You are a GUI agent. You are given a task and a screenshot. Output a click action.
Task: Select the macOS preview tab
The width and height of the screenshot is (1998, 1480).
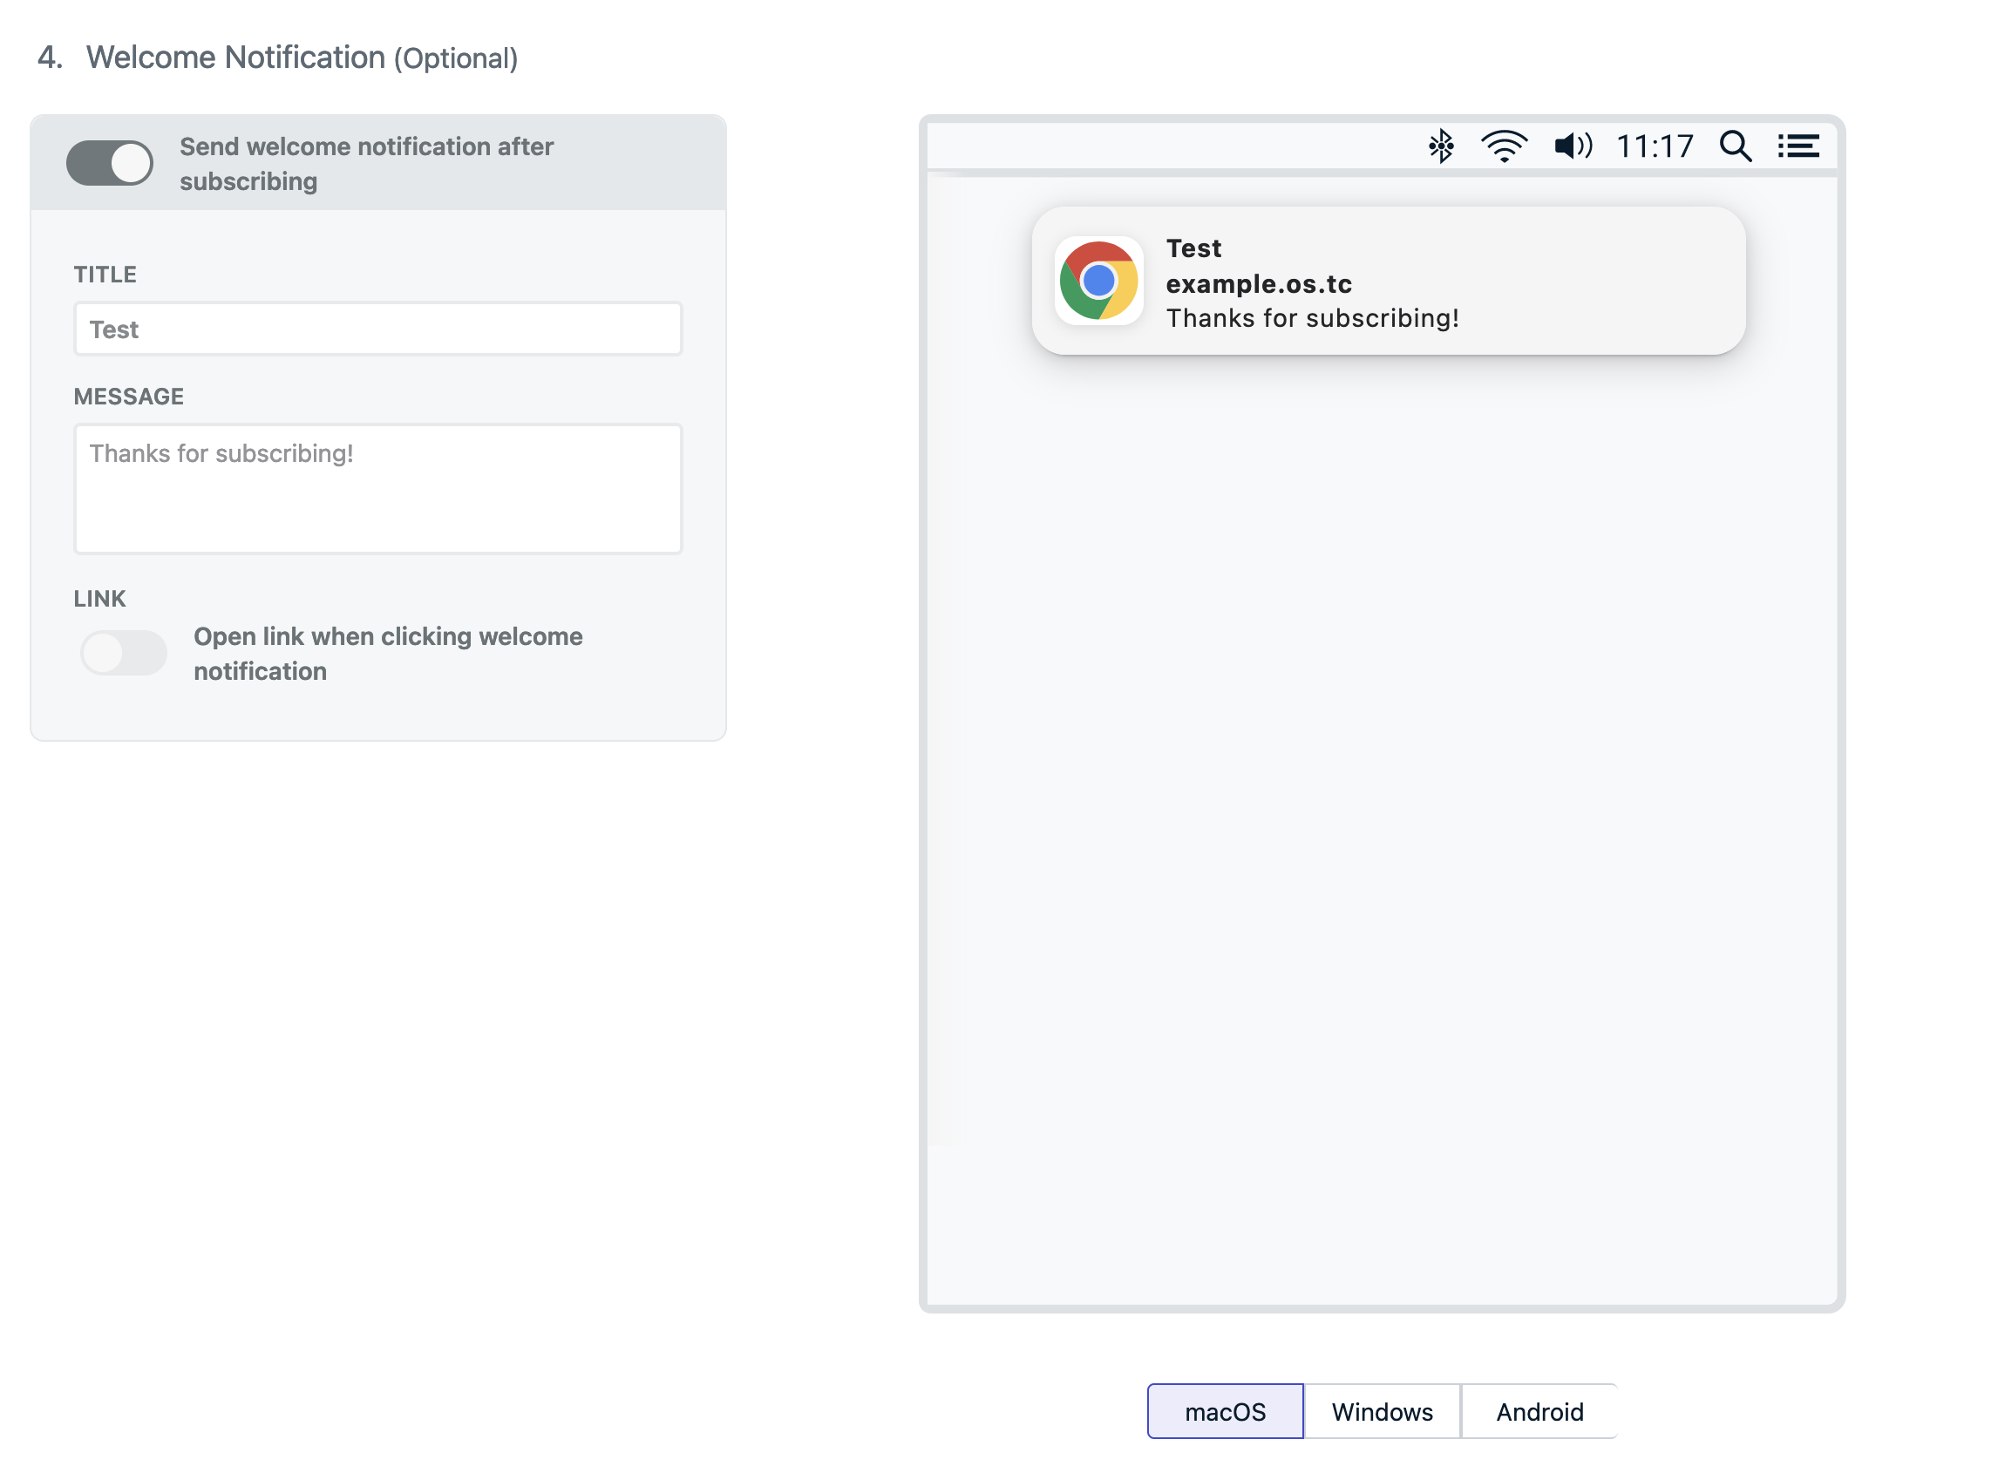click(1225, 1412)
